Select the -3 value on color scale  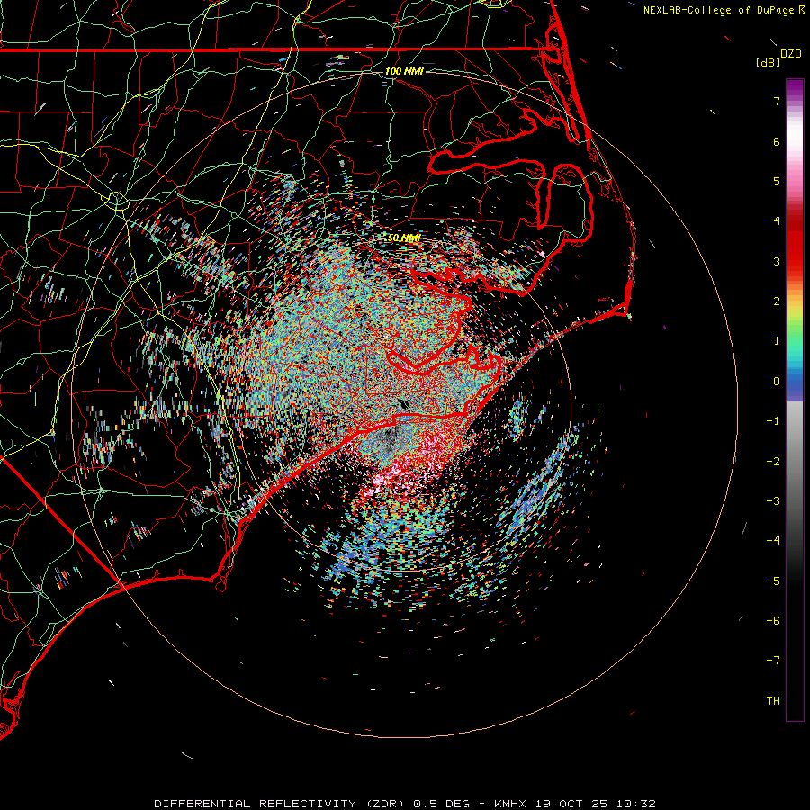coord(773,501)
